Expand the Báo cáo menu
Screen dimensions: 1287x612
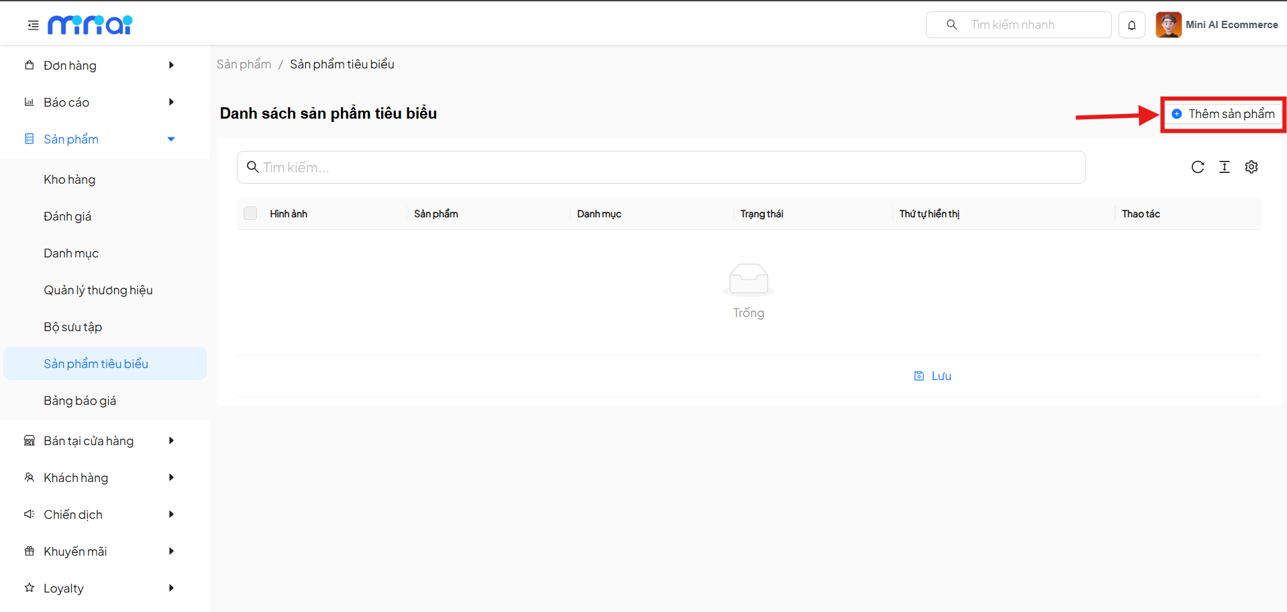click(x=101, y=103)
